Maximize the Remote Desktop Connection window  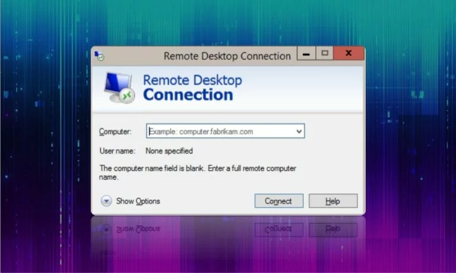325,53
